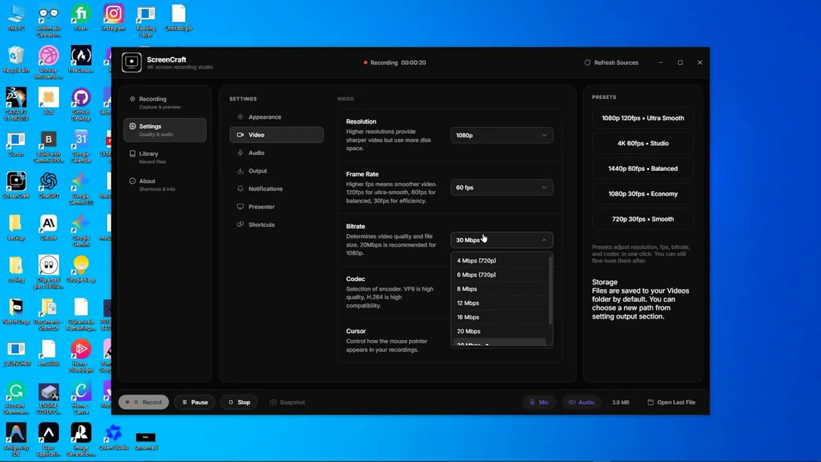Open Home Pluralsight desktop shortcut
Viewport: 821px width, 462px height.
click(x=81, y=356)
